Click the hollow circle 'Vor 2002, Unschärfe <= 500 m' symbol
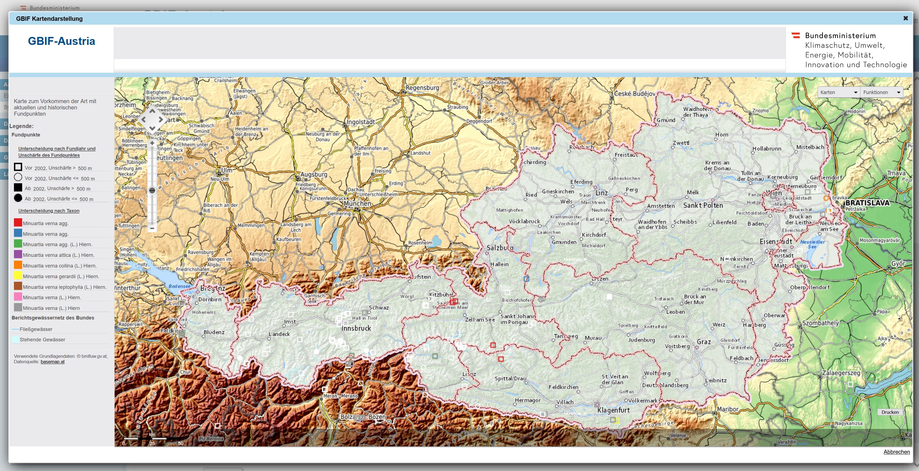 point(18,177)
